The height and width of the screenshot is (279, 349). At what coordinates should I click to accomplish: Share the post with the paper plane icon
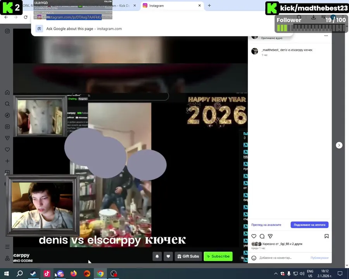click(270, 236)
